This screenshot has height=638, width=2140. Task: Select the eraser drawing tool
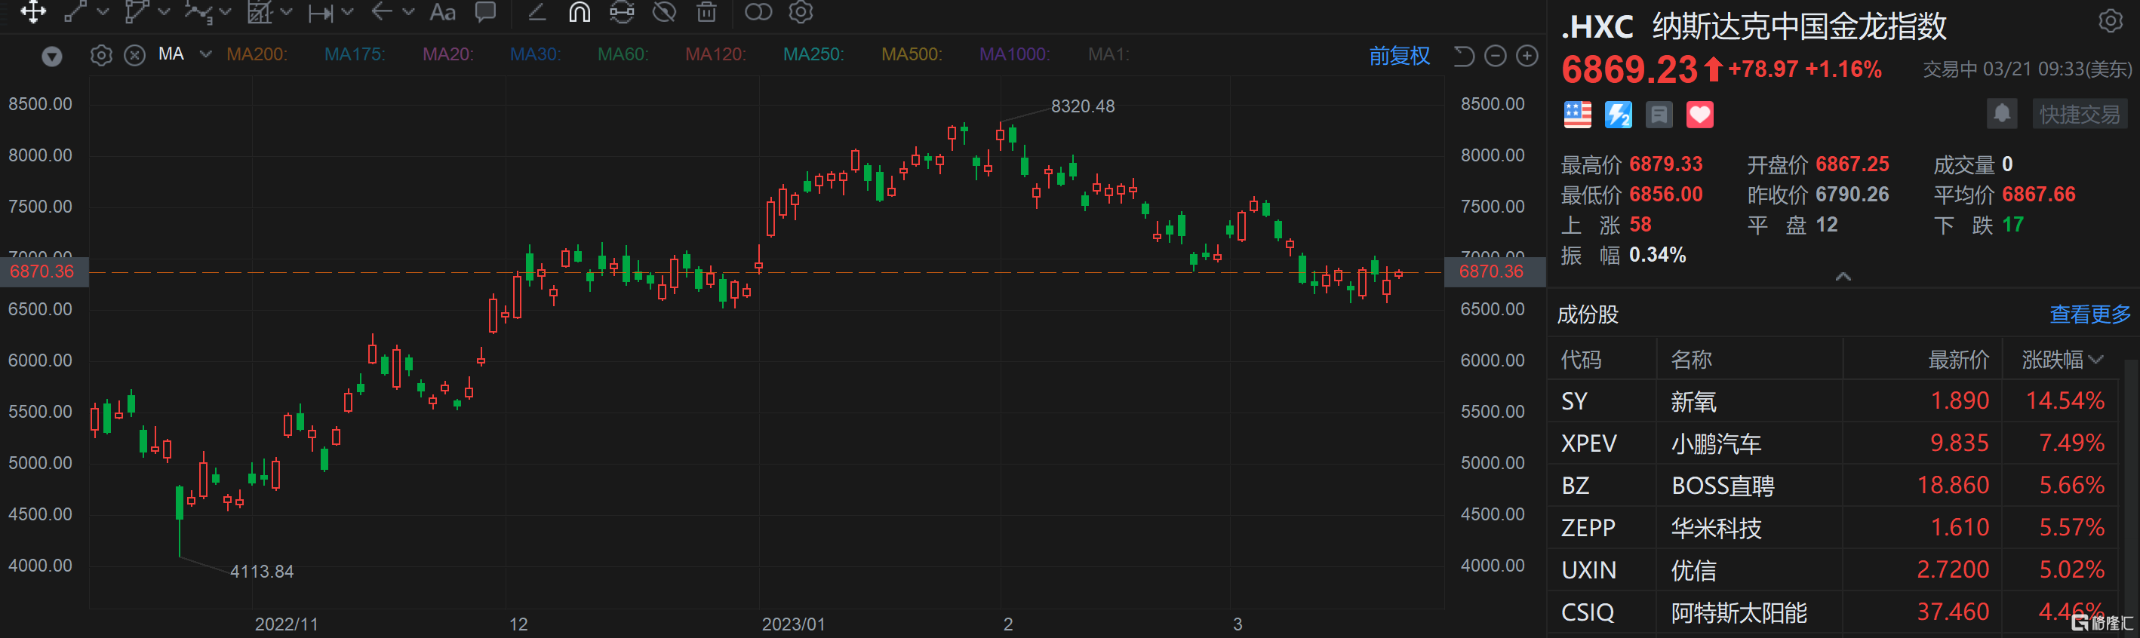(x=537, y=11)
